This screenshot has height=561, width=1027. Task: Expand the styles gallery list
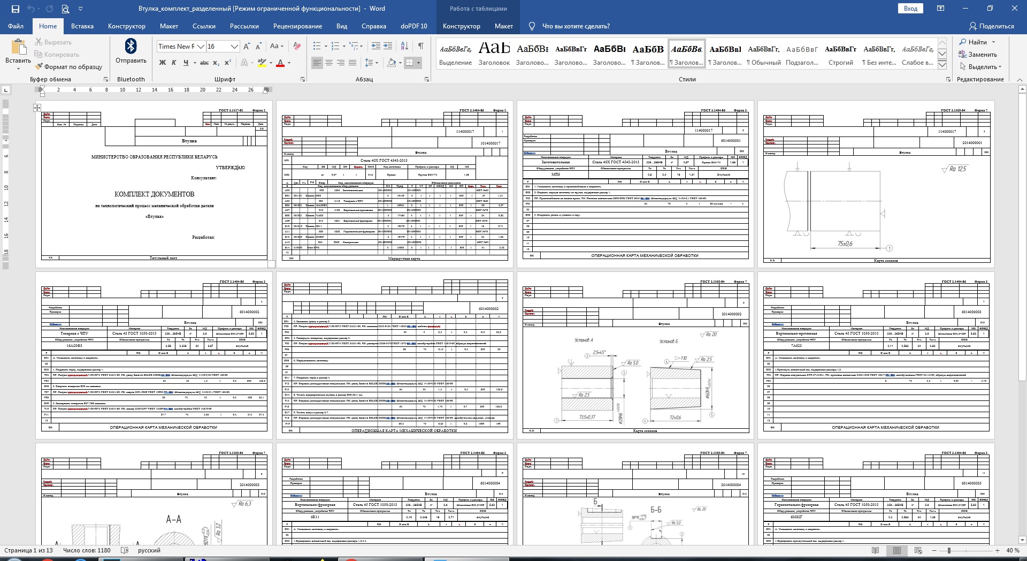click(942, 65)
